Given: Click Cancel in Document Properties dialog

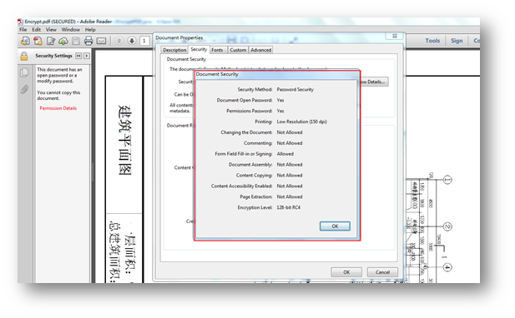Looking at the screenshot, I should (x=382, y=272).
